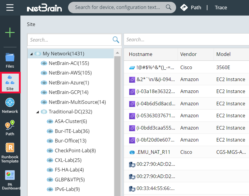Click the 3560E model cell
This screenshot has height=196, width=249.
coord(223,68)
